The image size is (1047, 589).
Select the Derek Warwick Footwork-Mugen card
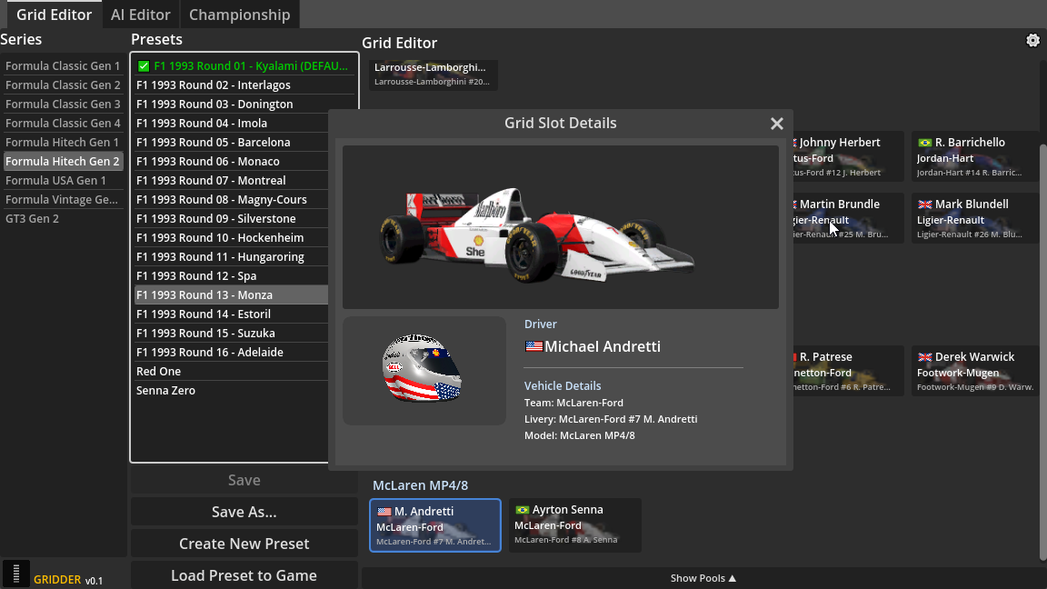click(975, 371)
